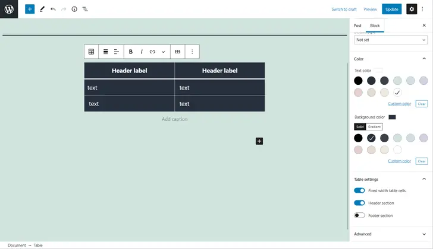Choose black background color swatch
The width and height of the screenshot is (433, 249).
coord(358,138)
